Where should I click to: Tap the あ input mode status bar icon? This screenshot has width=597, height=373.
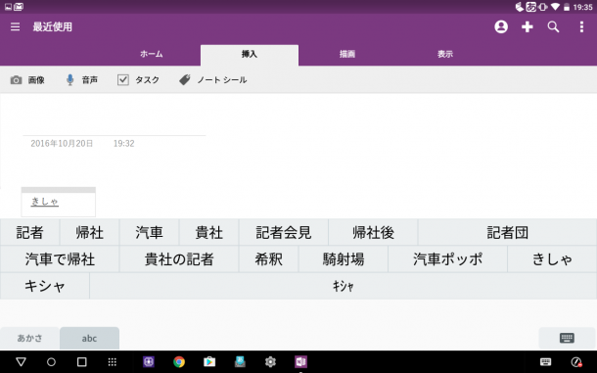tap(531, 7)
